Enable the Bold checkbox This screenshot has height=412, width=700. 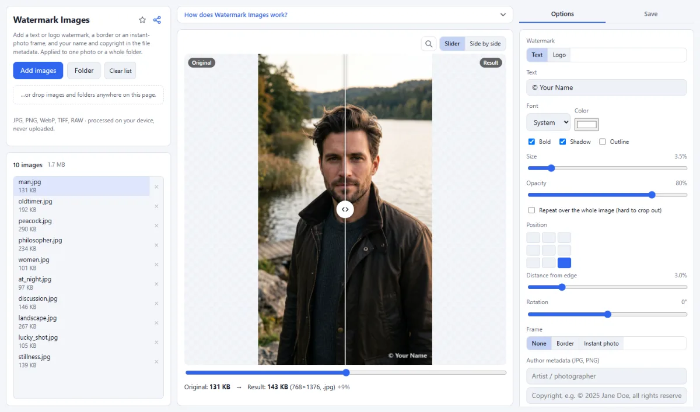click(x=531, y=142)
